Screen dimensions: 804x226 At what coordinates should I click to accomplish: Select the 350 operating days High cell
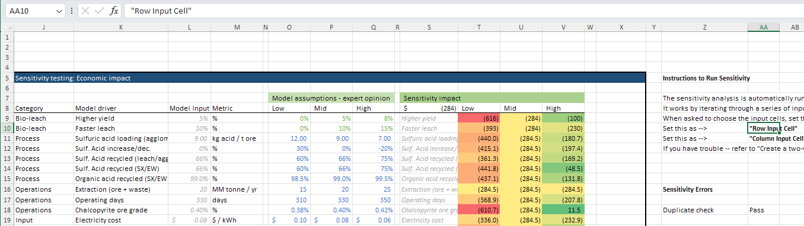(374, 200)
